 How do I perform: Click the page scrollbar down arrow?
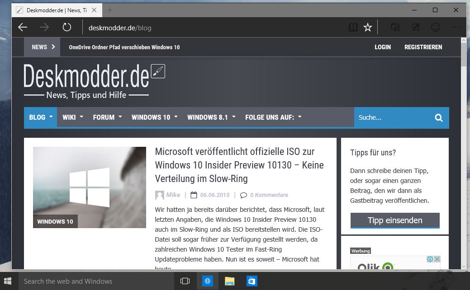464,266
